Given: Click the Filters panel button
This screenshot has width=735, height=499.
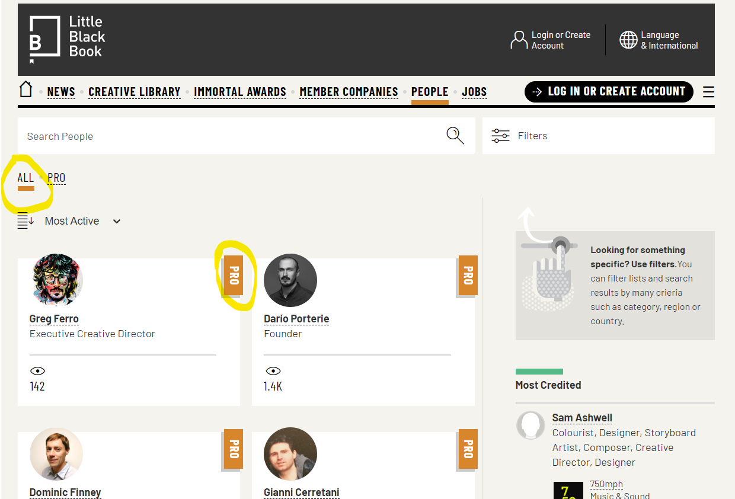Looking at the screenshot, I should (599, 136).
